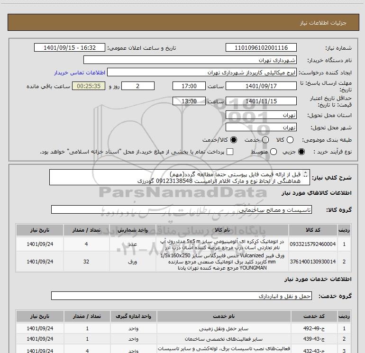Click goods code 3761400130930014

click(313, 262)
